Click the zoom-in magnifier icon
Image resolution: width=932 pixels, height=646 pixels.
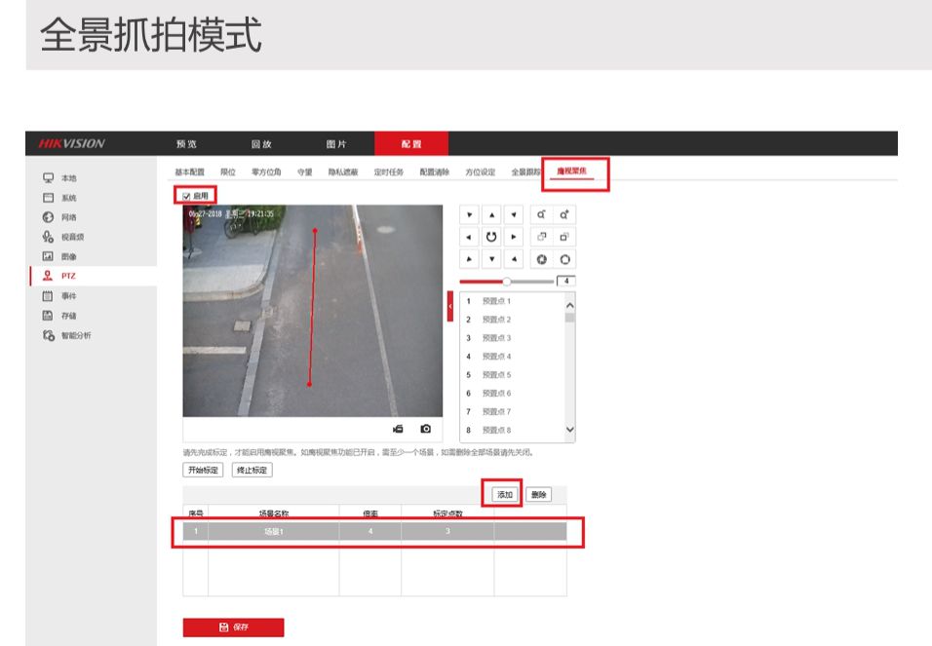(x=564, y=214)
